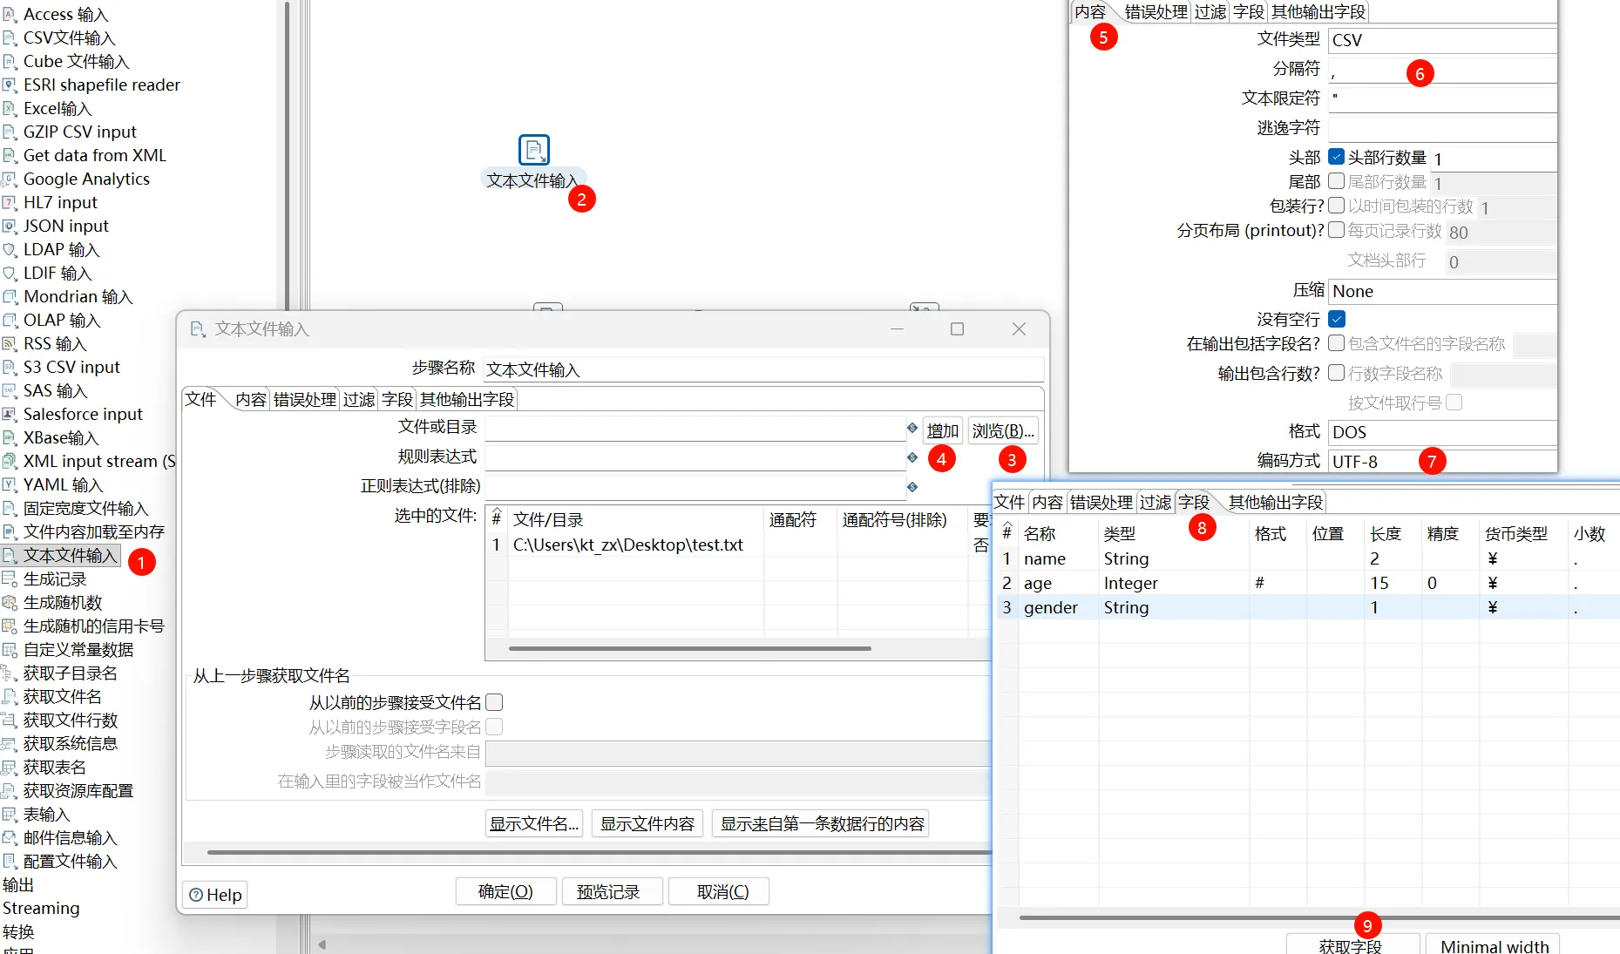
Task: Open the 文件类型 CSV dropdown
Action: pos(1441,40)
